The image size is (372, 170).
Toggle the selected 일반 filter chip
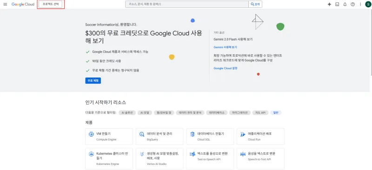pyautogui.click(x=276, y=113)
